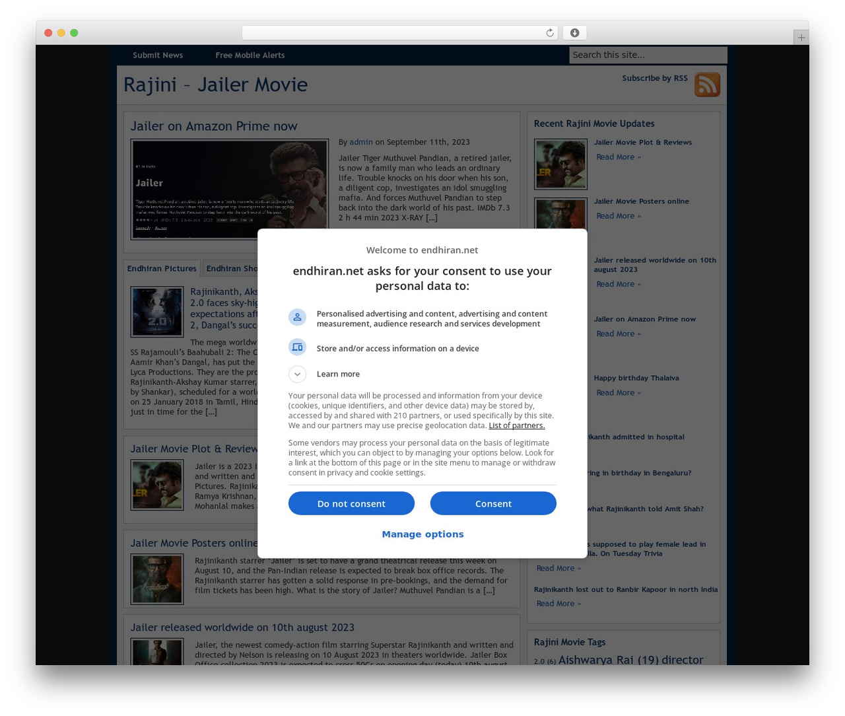Open Jailer Amazon Prime post thumbnail
The height and width of the screenshot is (716, 845).
tap(230, 190)
